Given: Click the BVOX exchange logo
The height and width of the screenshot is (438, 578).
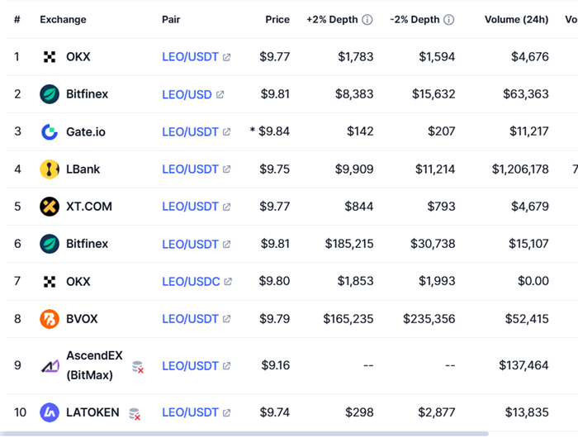Looking at the screenshot, I should click(50, 319).
